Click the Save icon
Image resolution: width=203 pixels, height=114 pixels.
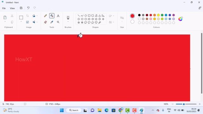[21, 8]
